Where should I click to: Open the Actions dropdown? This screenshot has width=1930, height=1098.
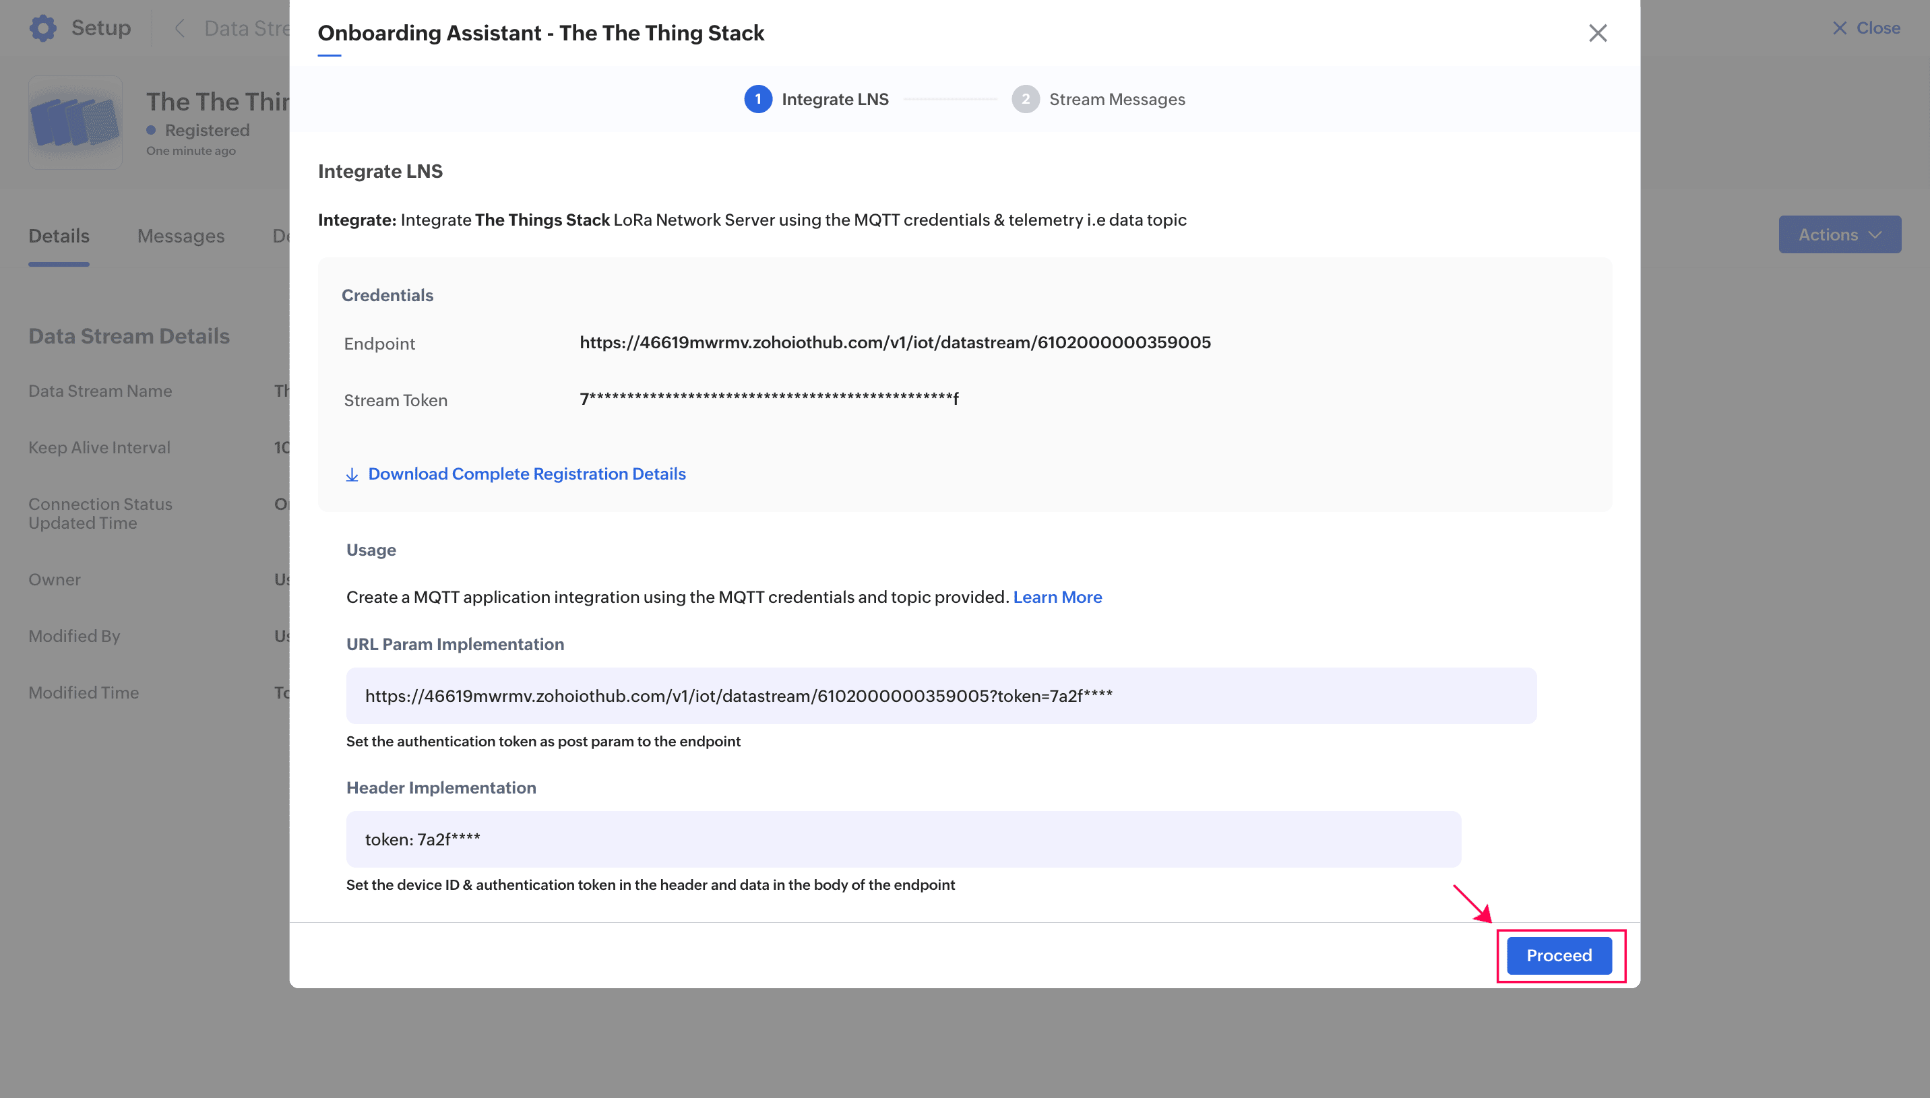click(1839, 234)
